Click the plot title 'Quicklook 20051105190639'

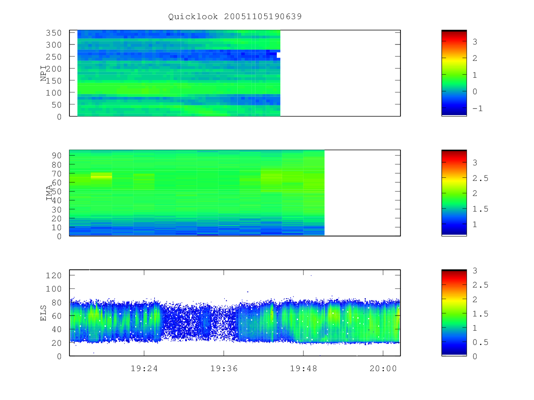[x=235, y=16]
